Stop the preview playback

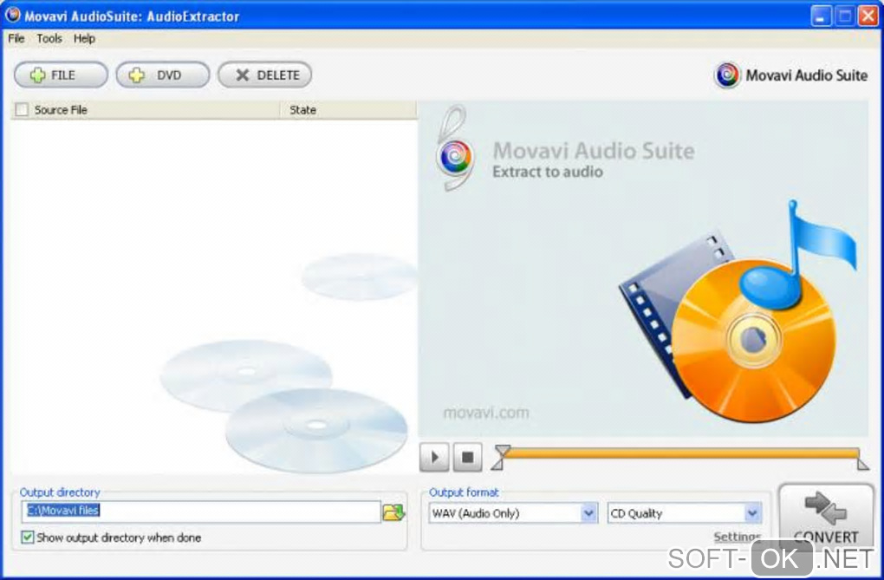[x=467, y=456]
